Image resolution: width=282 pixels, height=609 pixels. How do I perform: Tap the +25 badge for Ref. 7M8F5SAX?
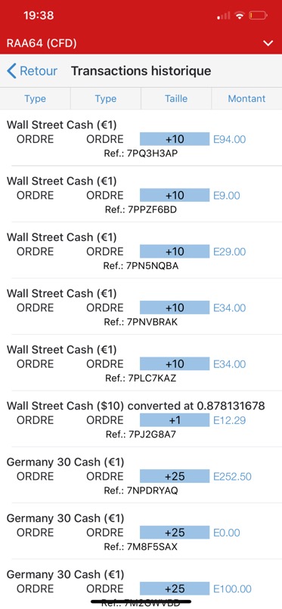175,533
